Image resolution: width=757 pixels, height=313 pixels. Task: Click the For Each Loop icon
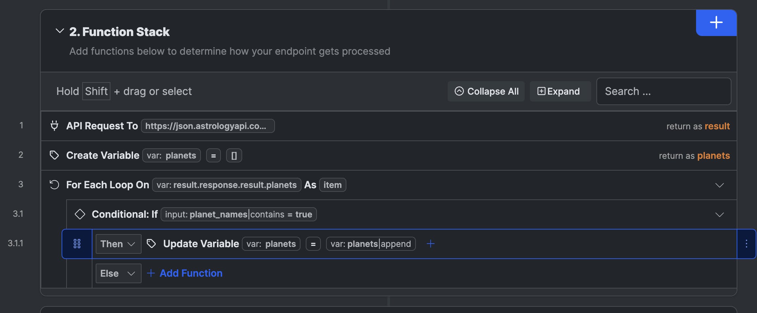54,185
